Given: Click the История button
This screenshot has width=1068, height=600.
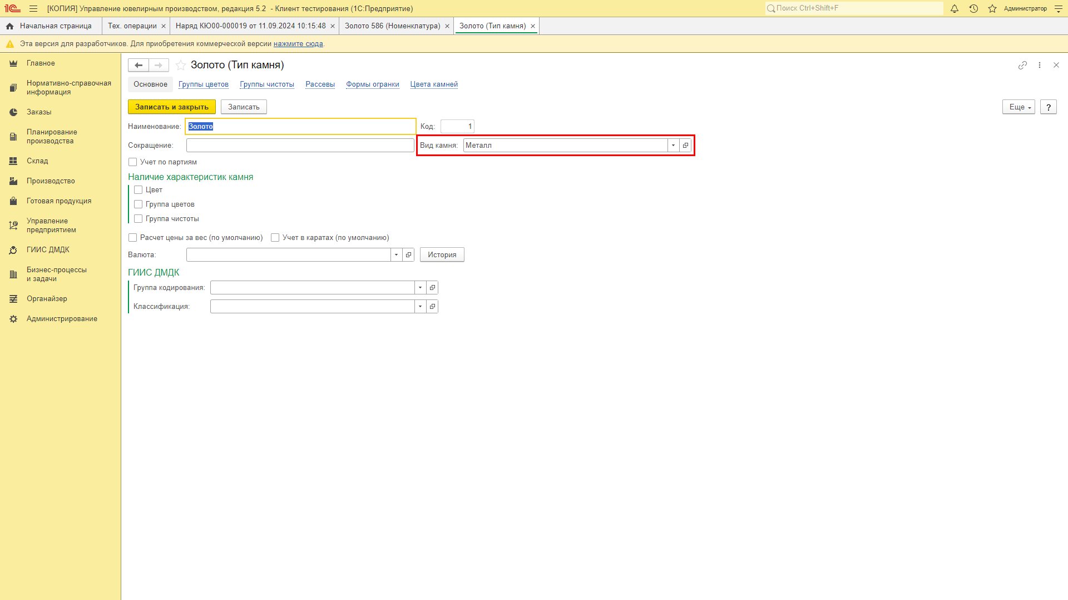Looking at the screenshot, I should 442,254.
